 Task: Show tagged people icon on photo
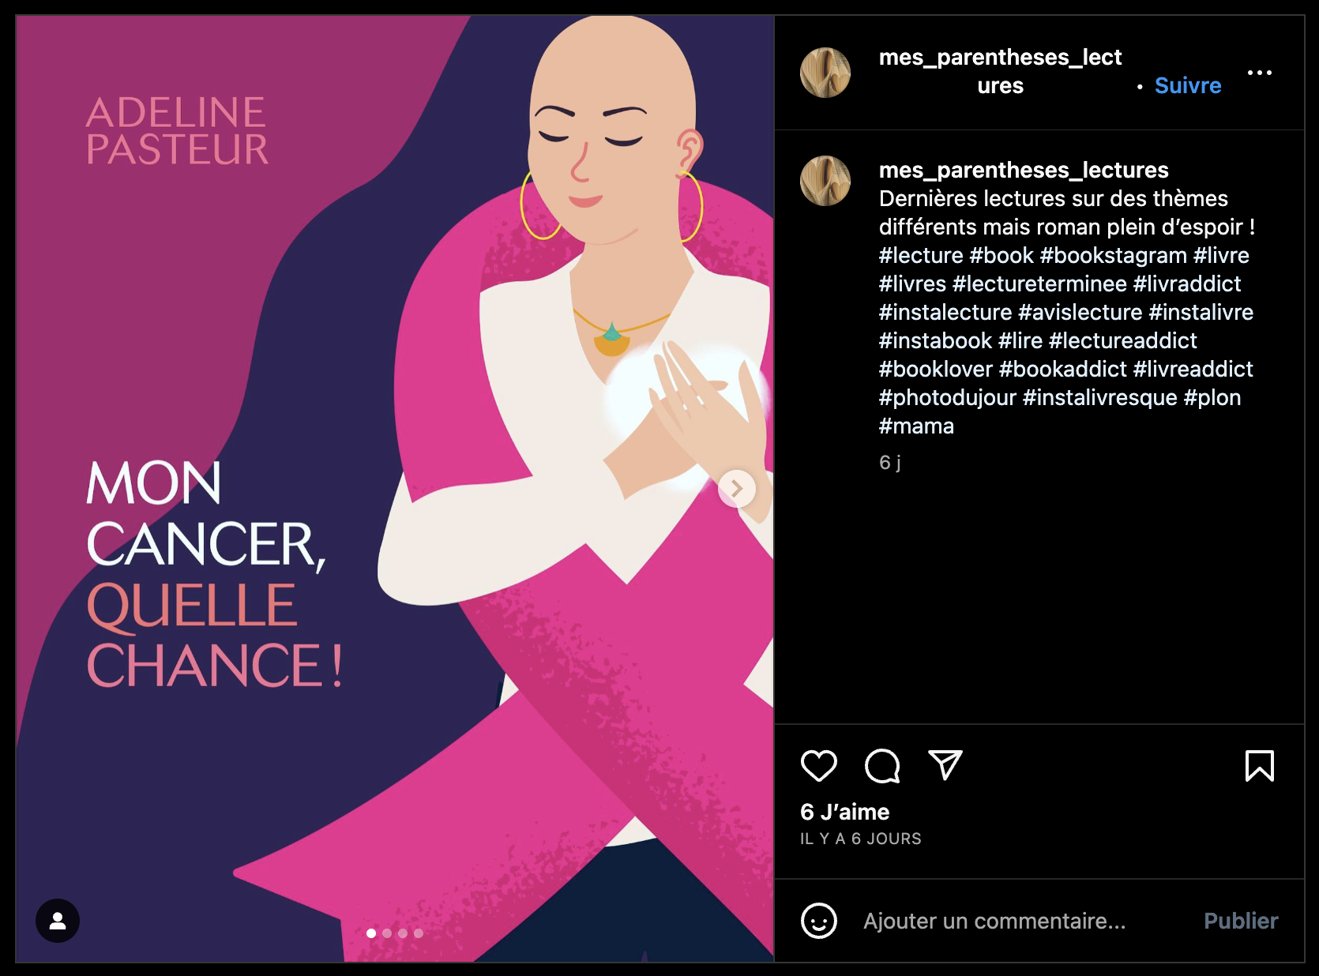(58, 921)
